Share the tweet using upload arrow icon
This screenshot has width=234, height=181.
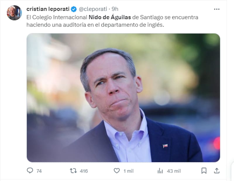pyautogui.click(x=216, y=171)
